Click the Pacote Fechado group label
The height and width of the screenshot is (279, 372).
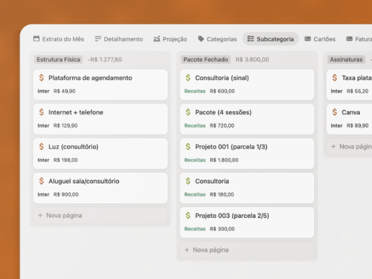coord(206,60)
